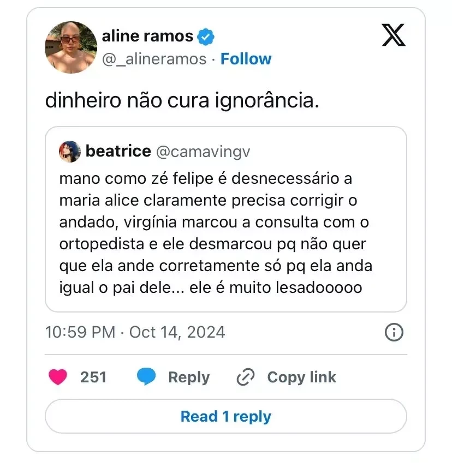Click the @camavingv handle

pos(203,152)
